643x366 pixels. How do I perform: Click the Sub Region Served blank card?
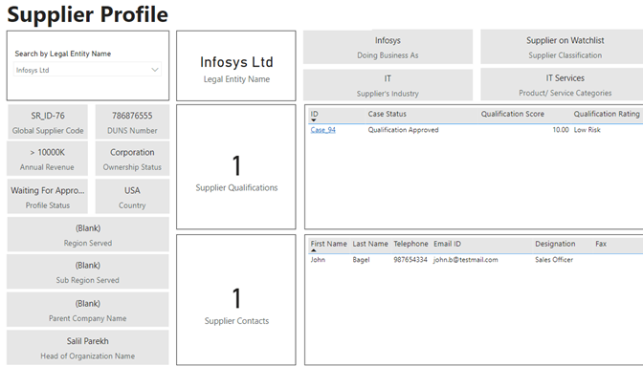click(88, 271)
